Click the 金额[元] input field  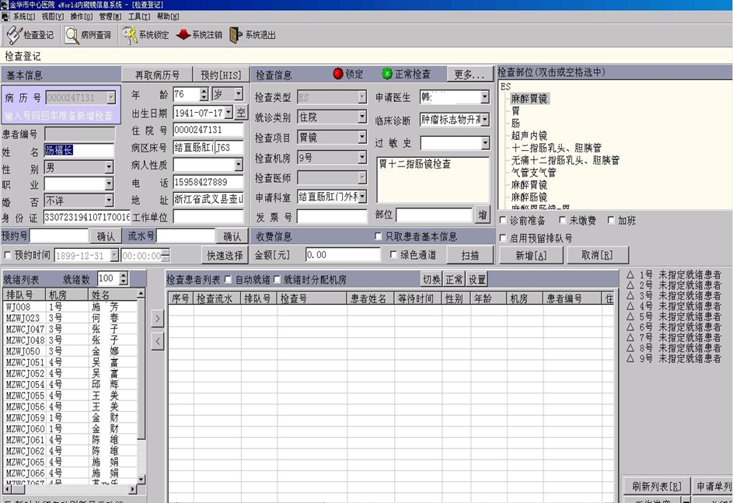343,255
